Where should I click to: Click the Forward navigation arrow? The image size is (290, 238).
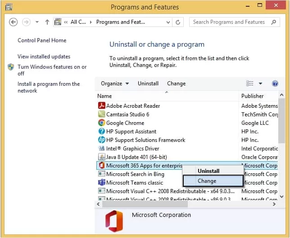pyautogui.click(x=26, y=22)
